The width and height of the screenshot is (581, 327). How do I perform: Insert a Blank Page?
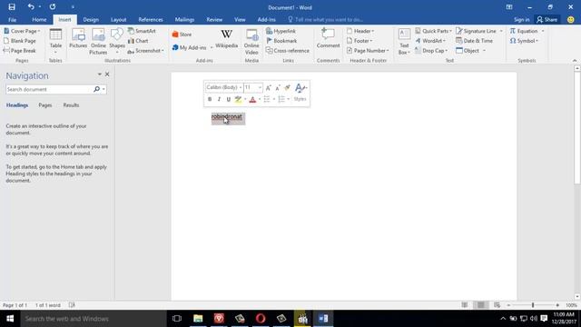tap(20, 41)
